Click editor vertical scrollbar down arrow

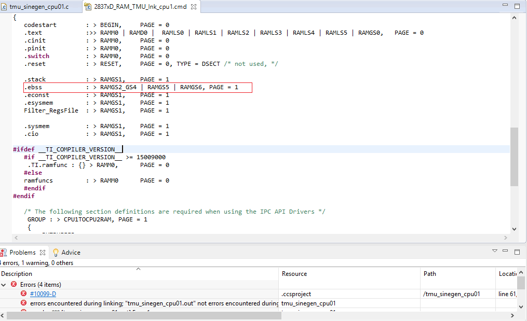point(514,229)
